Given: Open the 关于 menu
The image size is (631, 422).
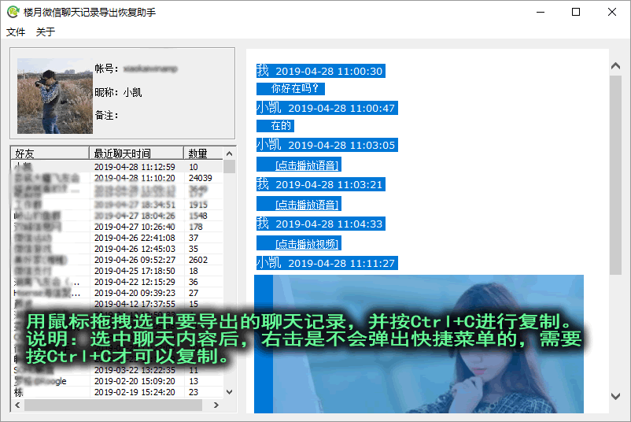Looking at the screenshot, I should coord(46,31).
